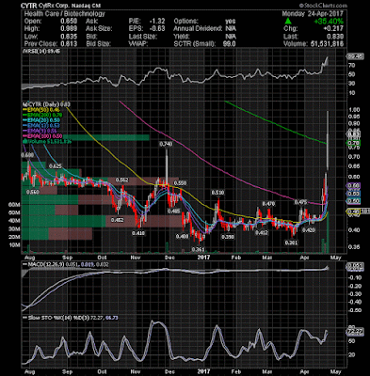This screenshot has height=376, width=370.
Task: Select the Options value yes
Action: (x=231, y=22)
